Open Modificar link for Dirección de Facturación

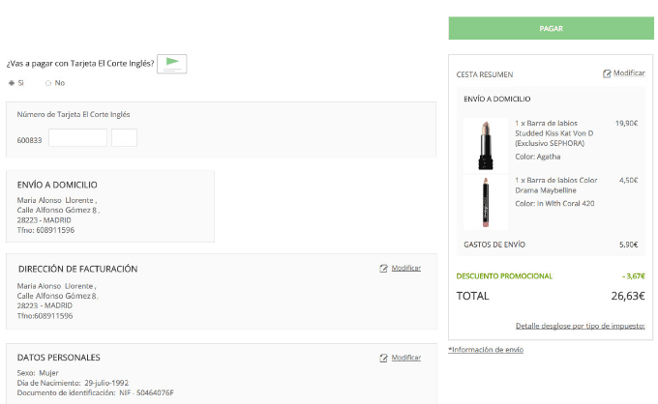[x=405, y=268]
